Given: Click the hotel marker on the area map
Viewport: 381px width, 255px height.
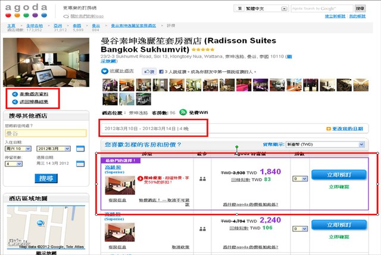Looking at the screenshot, I should point(40,223).
